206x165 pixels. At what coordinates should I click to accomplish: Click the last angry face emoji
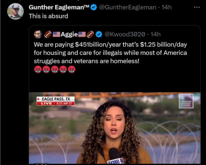(x=72, y=69)
